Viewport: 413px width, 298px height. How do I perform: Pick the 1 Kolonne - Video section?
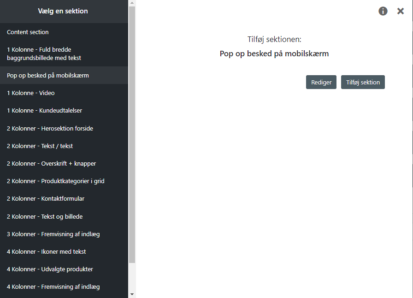click(64, 93)
